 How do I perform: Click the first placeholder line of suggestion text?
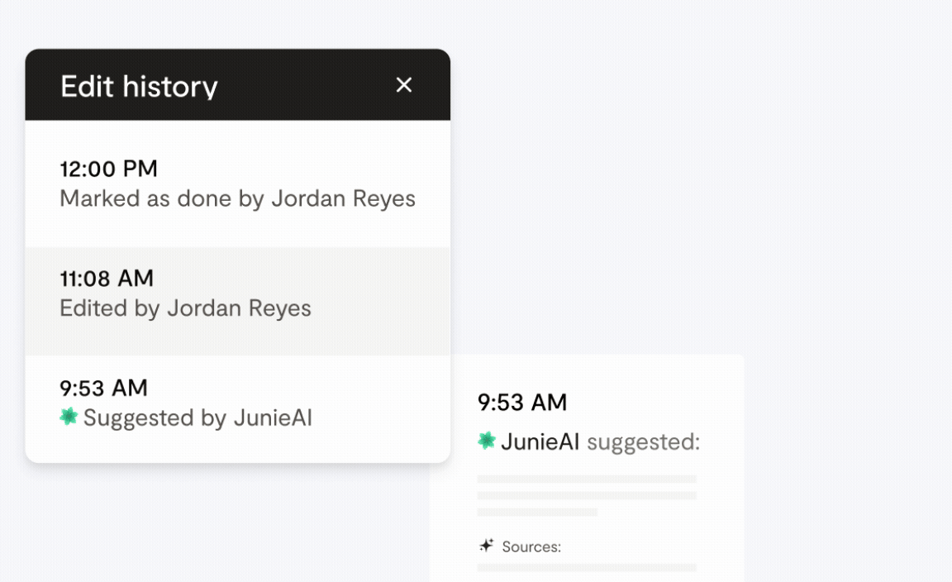(x=587, y=479)
